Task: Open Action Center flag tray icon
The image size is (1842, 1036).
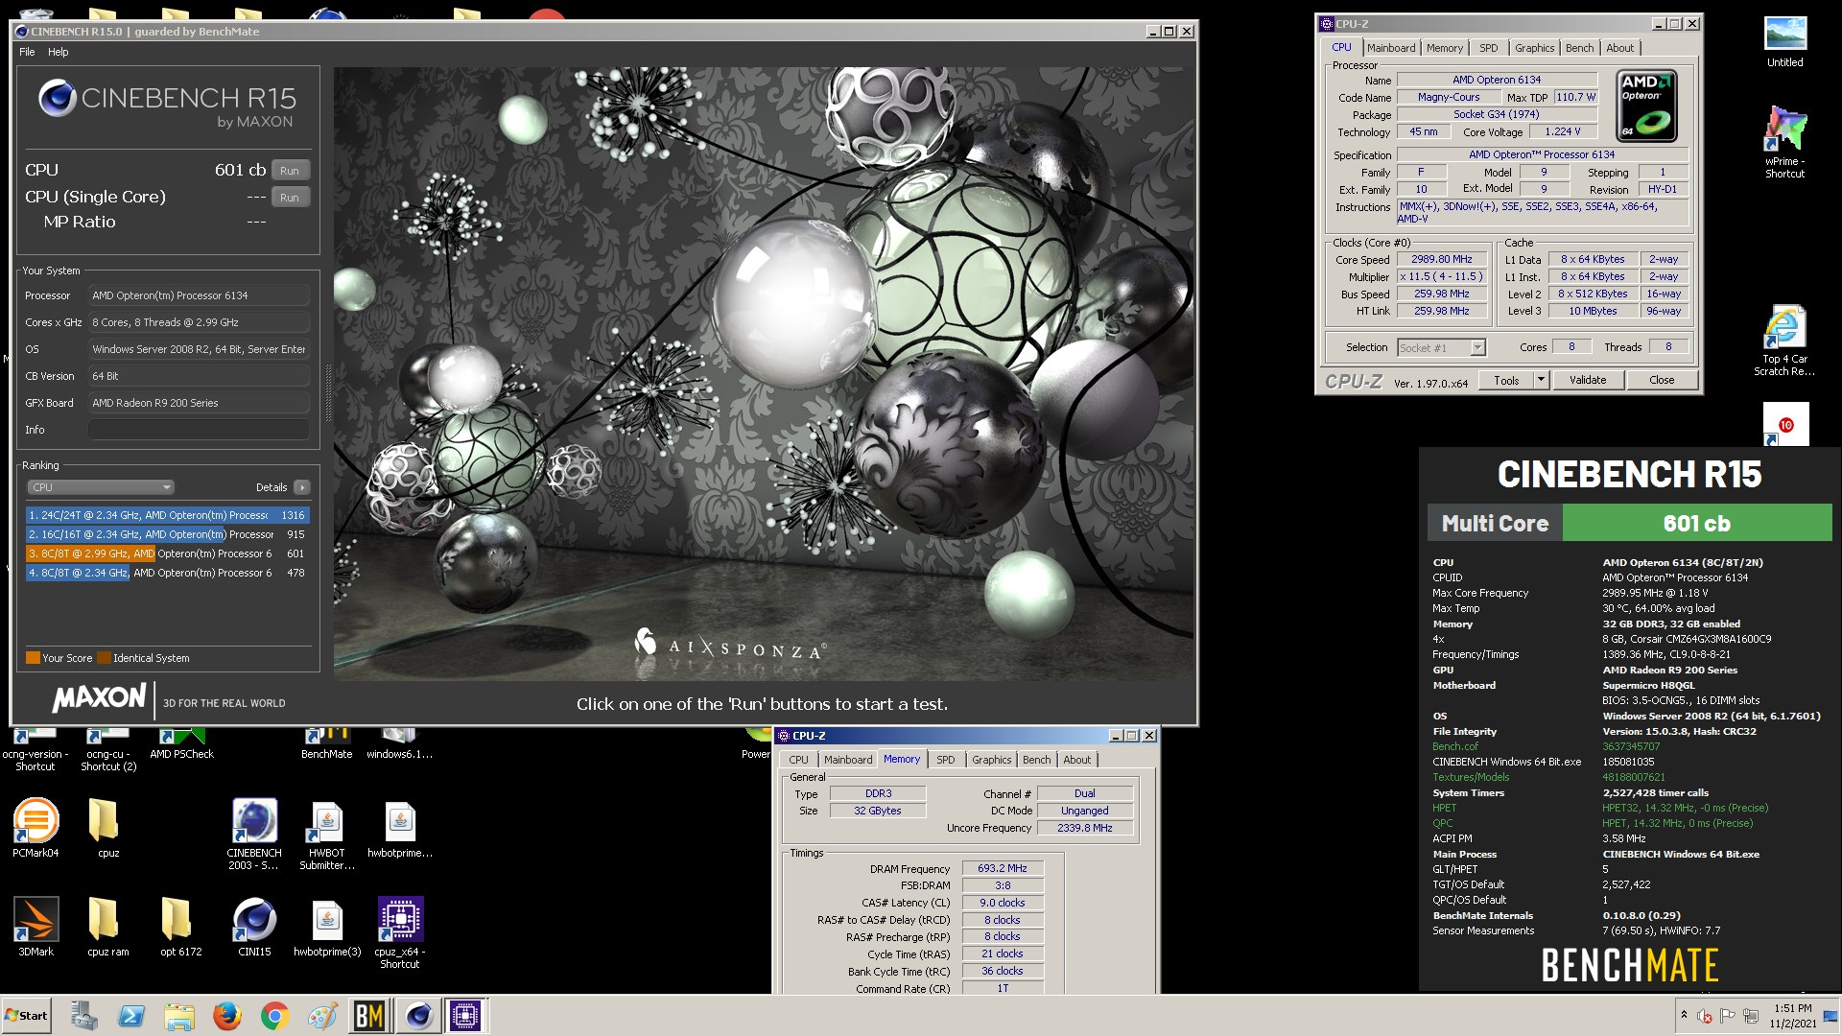Action: click(x=1728, y=1016)
